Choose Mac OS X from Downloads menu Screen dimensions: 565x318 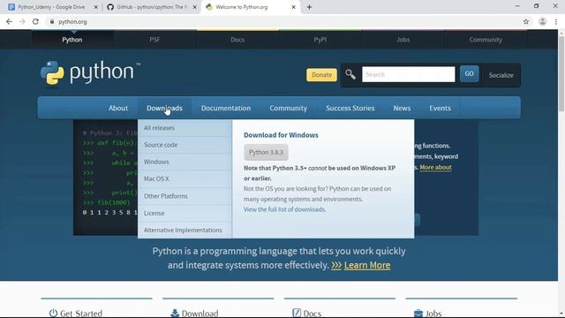[x=185, y=178]
